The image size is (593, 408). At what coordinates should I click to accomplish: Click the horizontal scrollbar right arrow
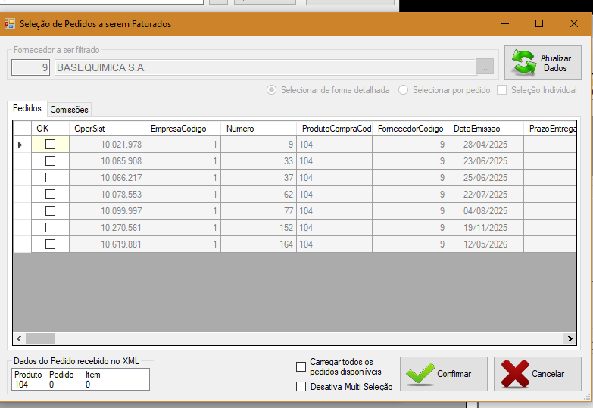570,338
